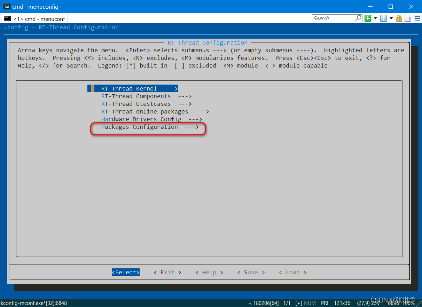This screenshot has width=422, height=307.
Task: Click the active console number icon
Action: 383,18
